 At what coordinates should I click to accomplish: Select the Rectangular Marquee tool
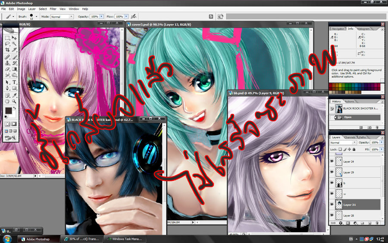[7, 38]
